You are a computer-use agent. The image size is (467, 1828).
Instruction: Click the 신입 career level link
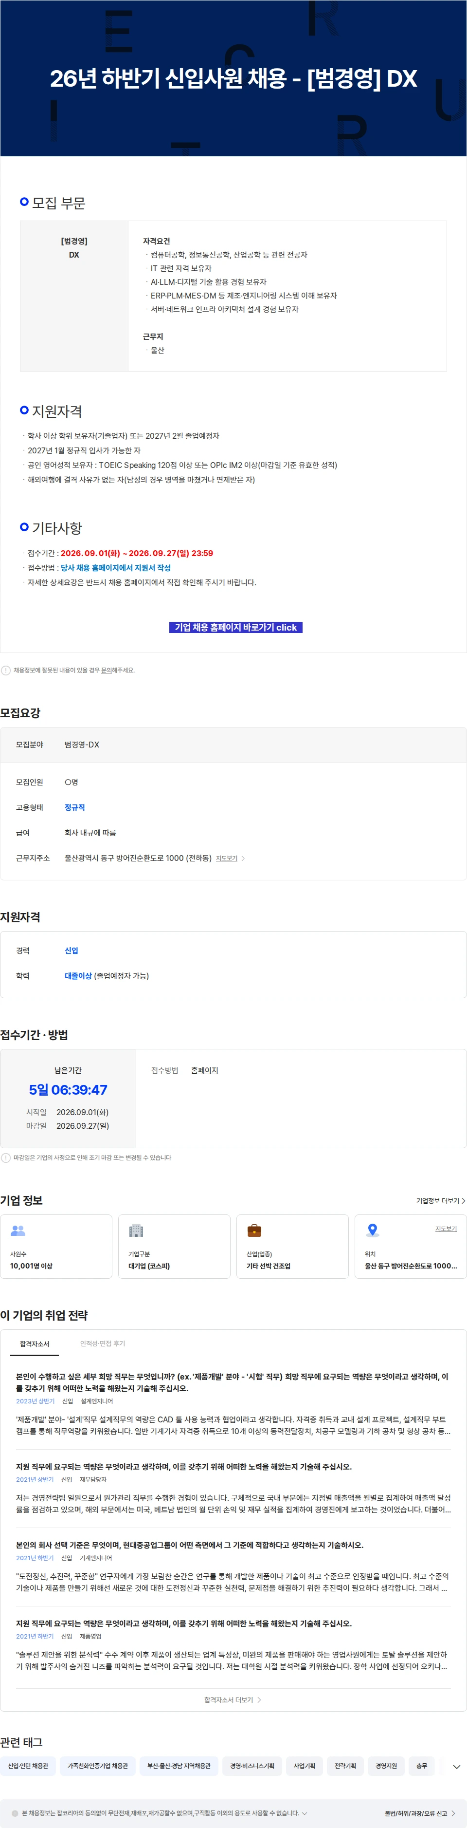click(72, 950)
